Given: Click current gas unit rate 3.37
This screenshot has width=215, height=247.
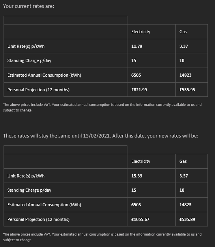Looking at the screenshot, I should coord(183,46).
